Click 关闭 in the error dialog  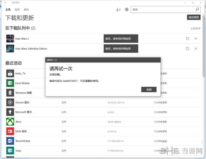click(x=149, y=89)
